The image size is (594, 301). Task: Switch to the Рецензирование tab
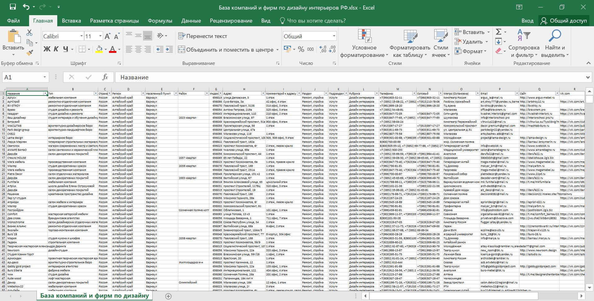coord(231,21)
